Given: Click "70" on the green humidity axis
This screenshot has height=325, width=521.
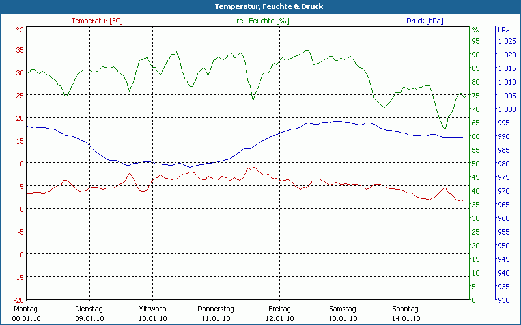Looking at the screenshot, I should pyautogui.click(x=476, y=109).
